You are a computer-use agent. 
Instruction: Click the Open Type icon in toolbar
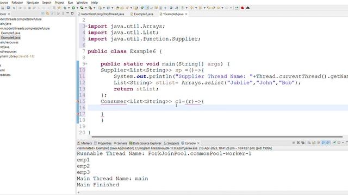[x=117, y=8]
